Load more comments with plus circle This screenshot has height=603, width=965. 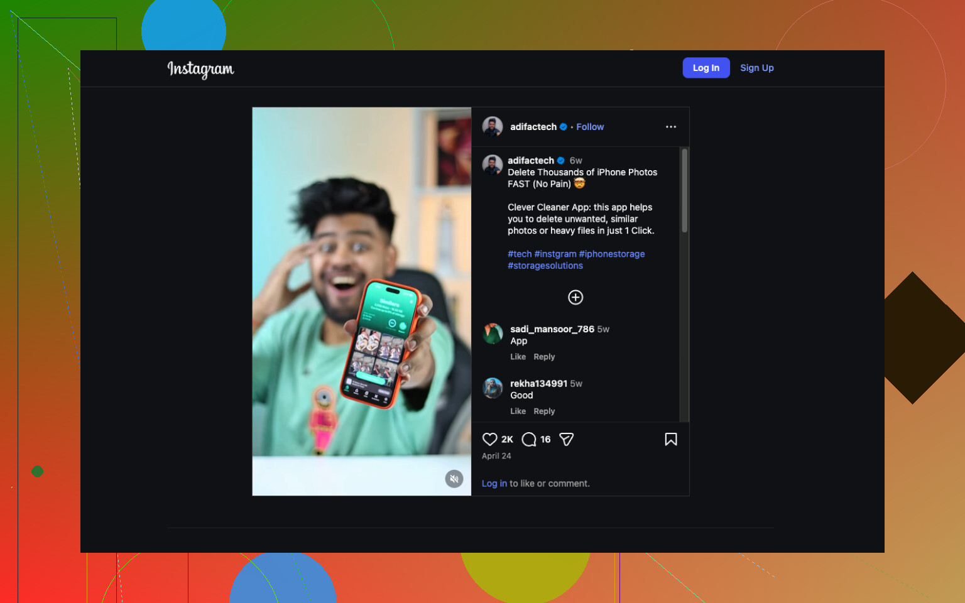pyautogui.click(x=575, y=297)
